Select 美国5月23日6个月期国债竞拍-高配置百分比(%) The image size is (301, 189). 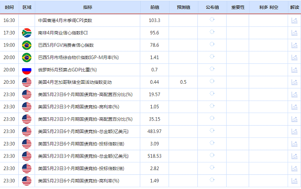[85, 94]
